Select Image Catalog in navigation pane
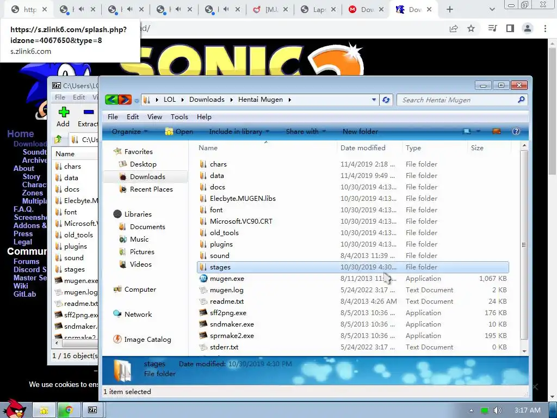557x418 pixels. pyautogui.click(x=147, y=340)
